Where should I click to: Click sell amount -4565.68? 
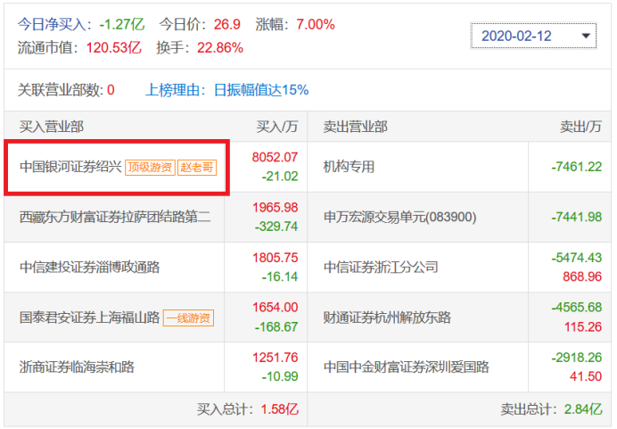click(577, 308)
